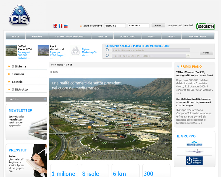Click the AREA RISERVATA label
The height and width of the screenshot is (177, 221).
coord(93,26)
